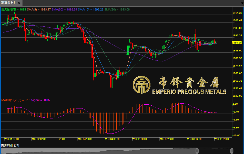Click the 1914.33 price axis label
245x154 pixels.
click(x=237, y=13)
